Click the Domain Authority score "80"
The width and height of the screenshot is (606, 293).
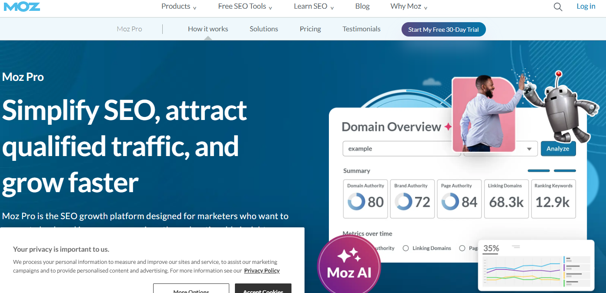click(x=376, y=202)
